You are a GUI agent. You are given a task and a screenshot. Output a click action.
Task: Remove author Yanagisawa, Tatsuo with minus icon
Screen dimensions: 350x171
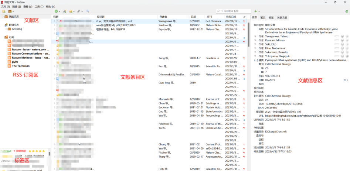(x=342, y=36)
